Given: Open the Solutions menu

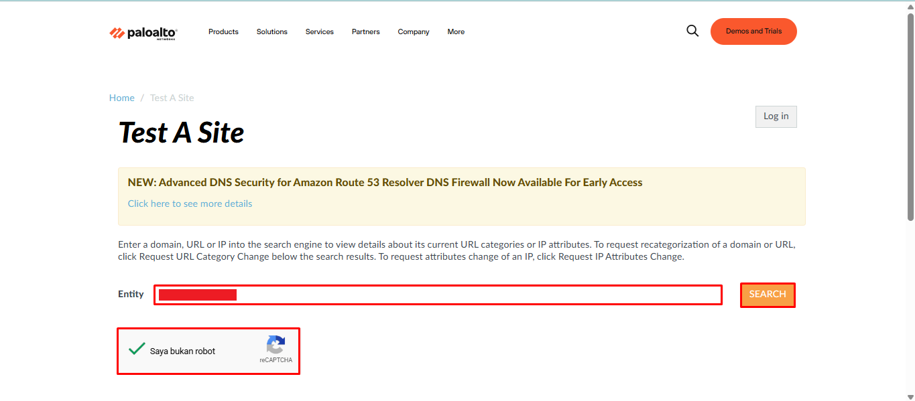Looking at the screenshot, I should coord(272,31).
